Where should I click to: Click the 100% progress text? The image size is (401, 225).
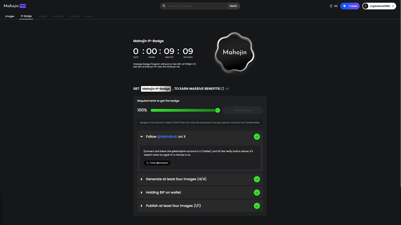click(142, 110)
